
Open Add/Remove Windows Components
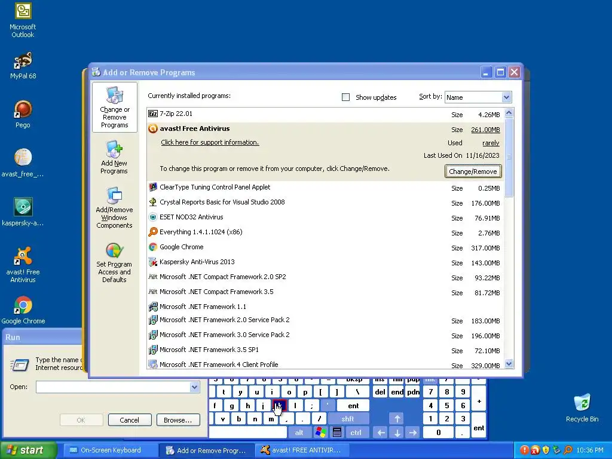(x=114, y=207)
